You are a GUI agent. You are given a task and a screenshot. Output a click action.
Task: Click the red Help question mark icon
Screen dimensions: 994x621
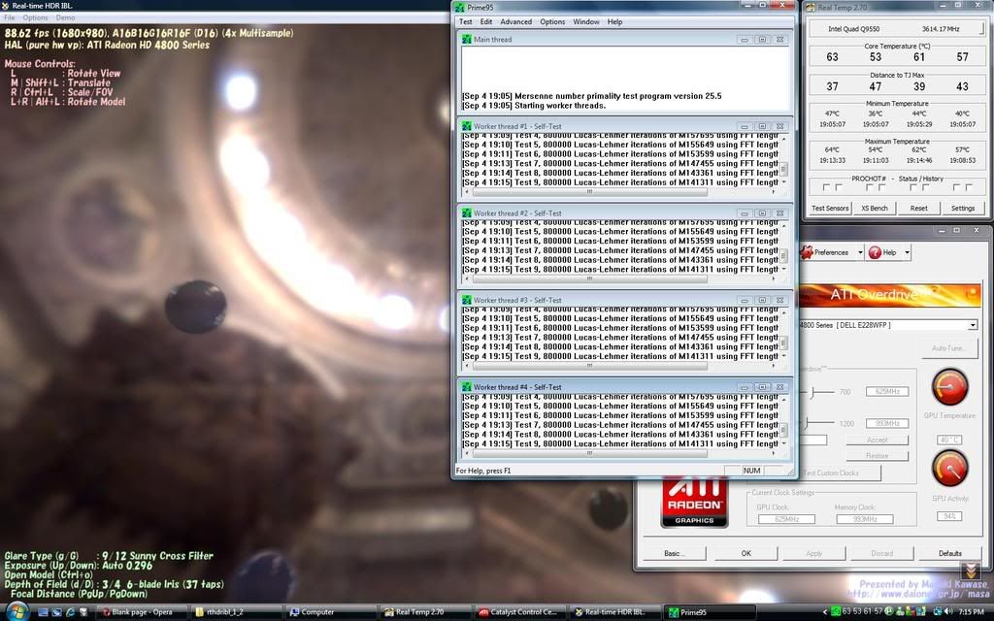coord(874,252)
